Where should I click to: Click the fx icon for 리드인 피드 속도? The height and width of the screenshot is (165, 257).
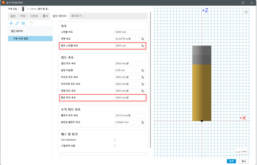click(x=143, y=77)
